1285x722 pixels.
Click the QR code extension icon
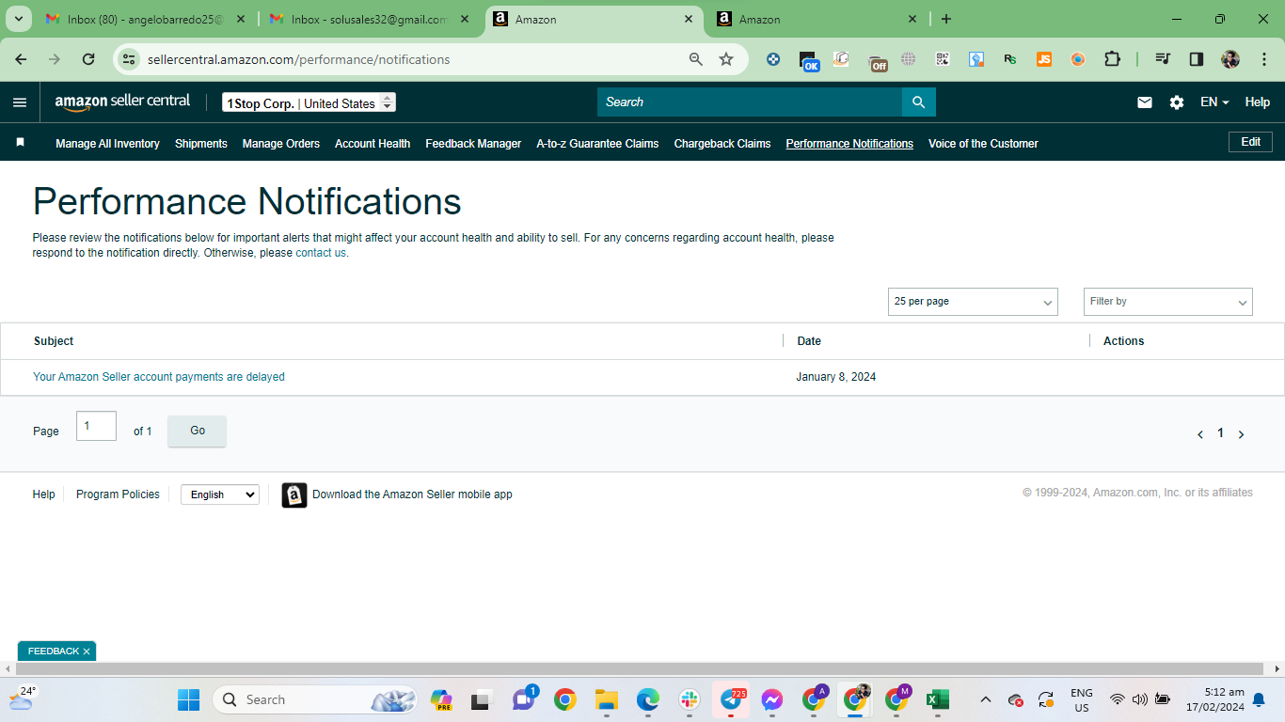(943, 59)
